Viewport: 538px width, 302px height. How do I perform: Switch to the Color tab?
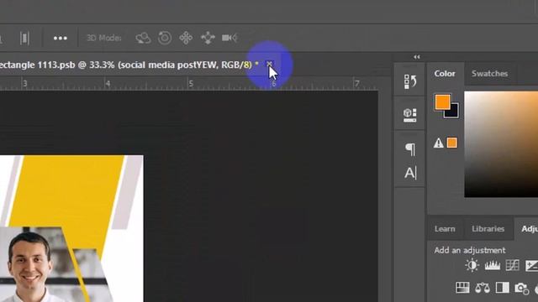(445, 74)
